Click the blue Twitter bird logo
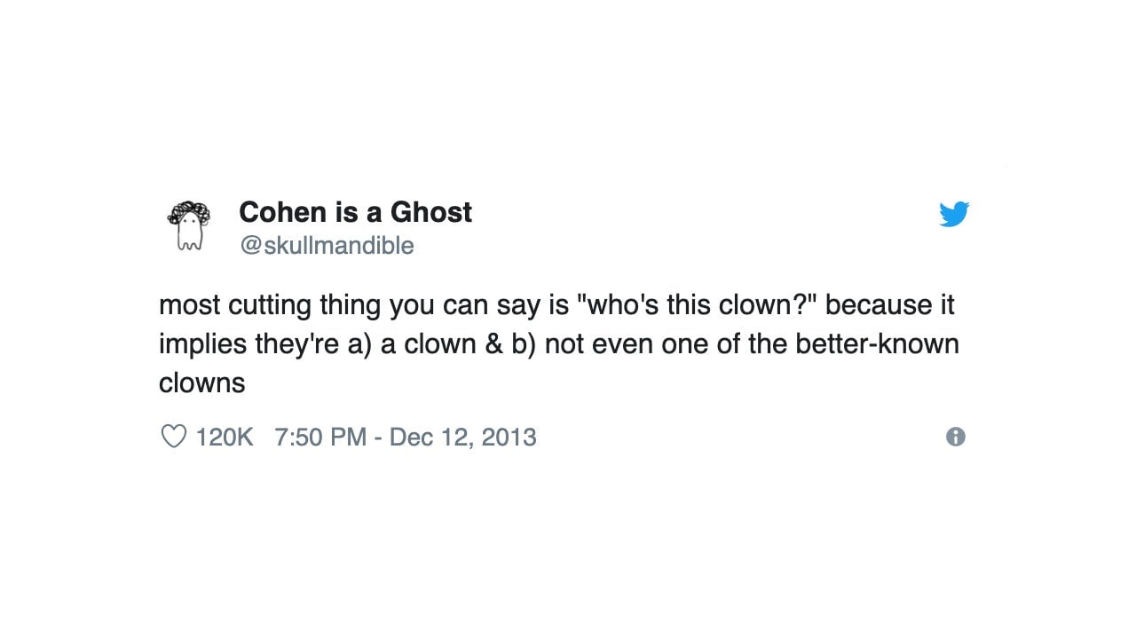1136x639 pixels. point(954,214)
